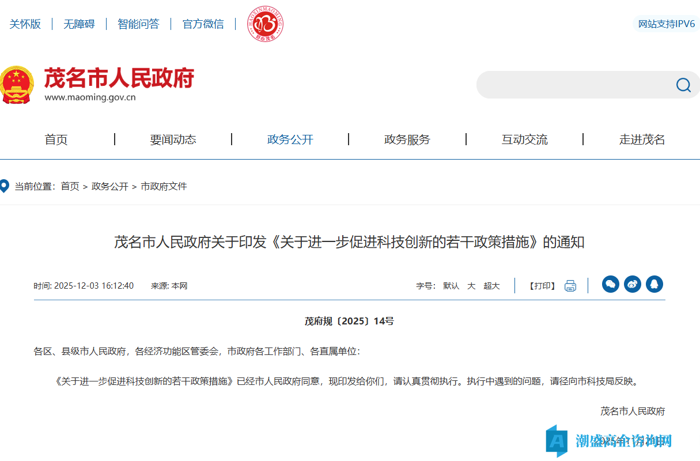700x461 pixels.
Task: Share article via QQ penguin icon
Action: click(x=654, y=284)
